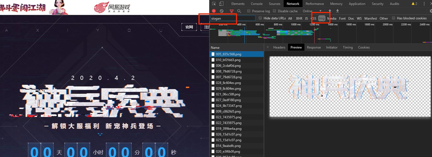Filter requests by XHR type
Image resolution: width=432 pixels, height=157 pixels.
click(x=299, y=18)
